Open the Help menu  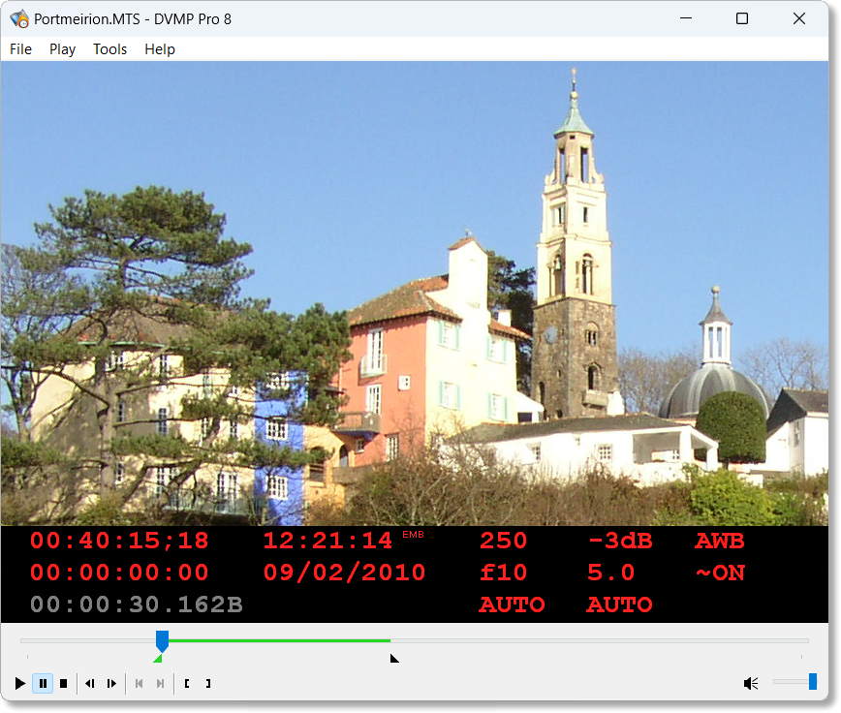point(159,48)
